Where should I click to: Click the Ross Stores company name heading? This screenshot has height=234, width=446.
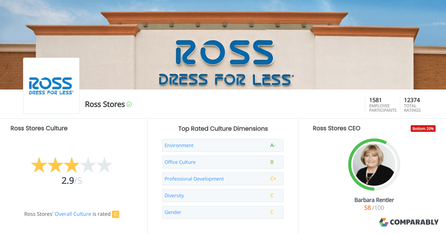coord(105,104)
